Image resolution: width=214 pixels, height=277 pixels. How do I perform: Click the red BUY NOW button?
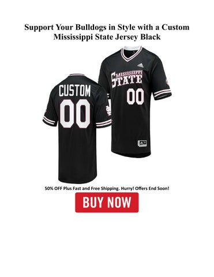click(x=107, y=203)
